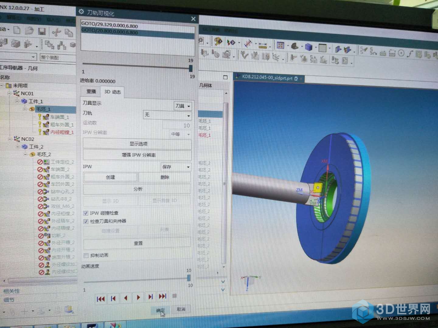Open the 相关性 panel section
The height and width of the screenshot is (328, 438).
[x=12, y=291]
